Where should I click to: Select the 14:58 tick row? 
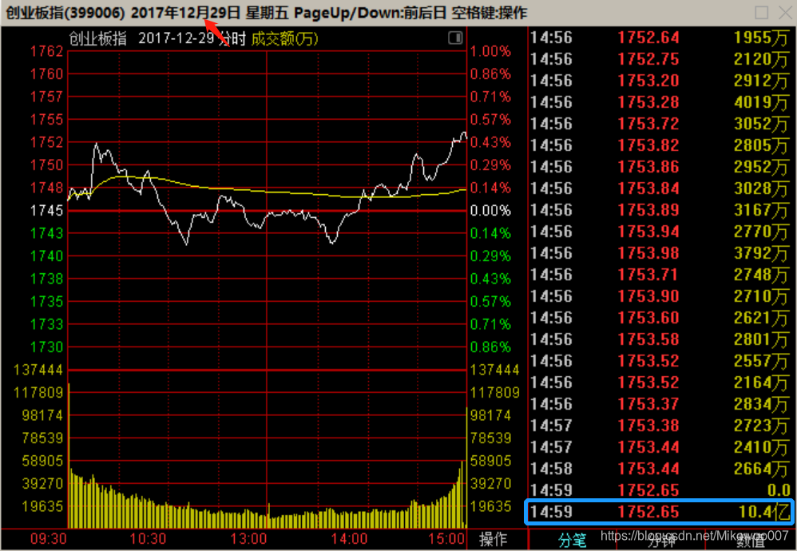[660, 469]
